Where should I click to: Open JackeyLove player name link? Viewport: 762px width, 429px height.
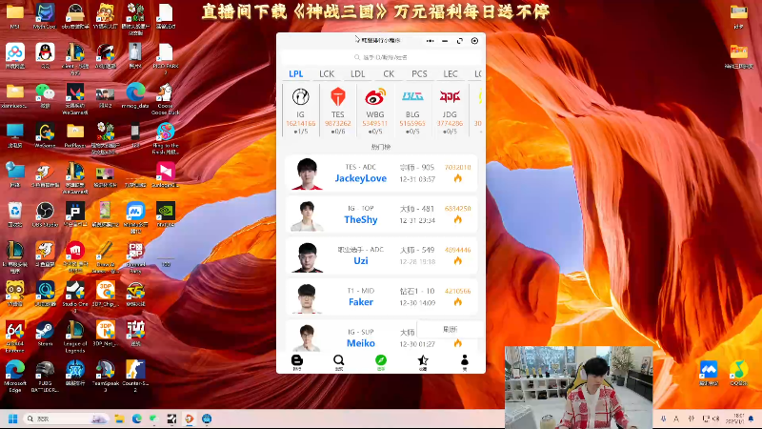point(361,178)
